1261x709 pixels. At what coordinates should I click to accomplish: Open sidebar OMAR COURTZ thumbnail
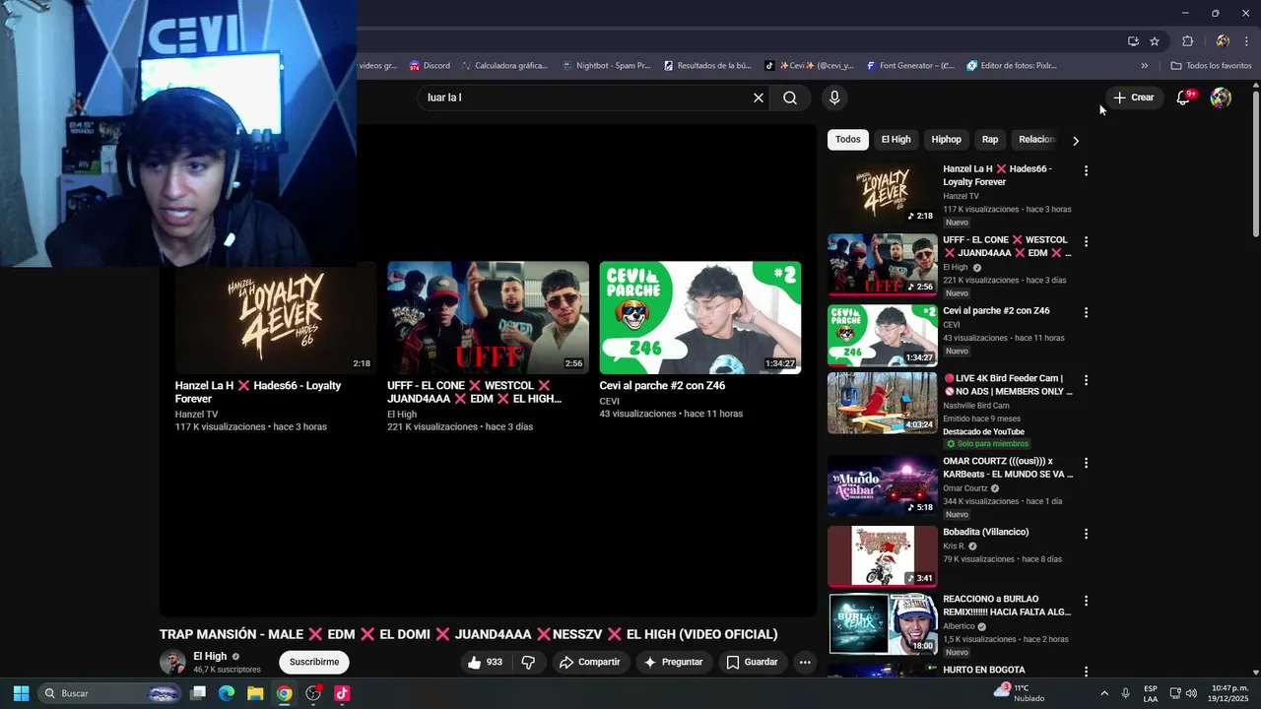pyautogui.click(x=883, y=485)
